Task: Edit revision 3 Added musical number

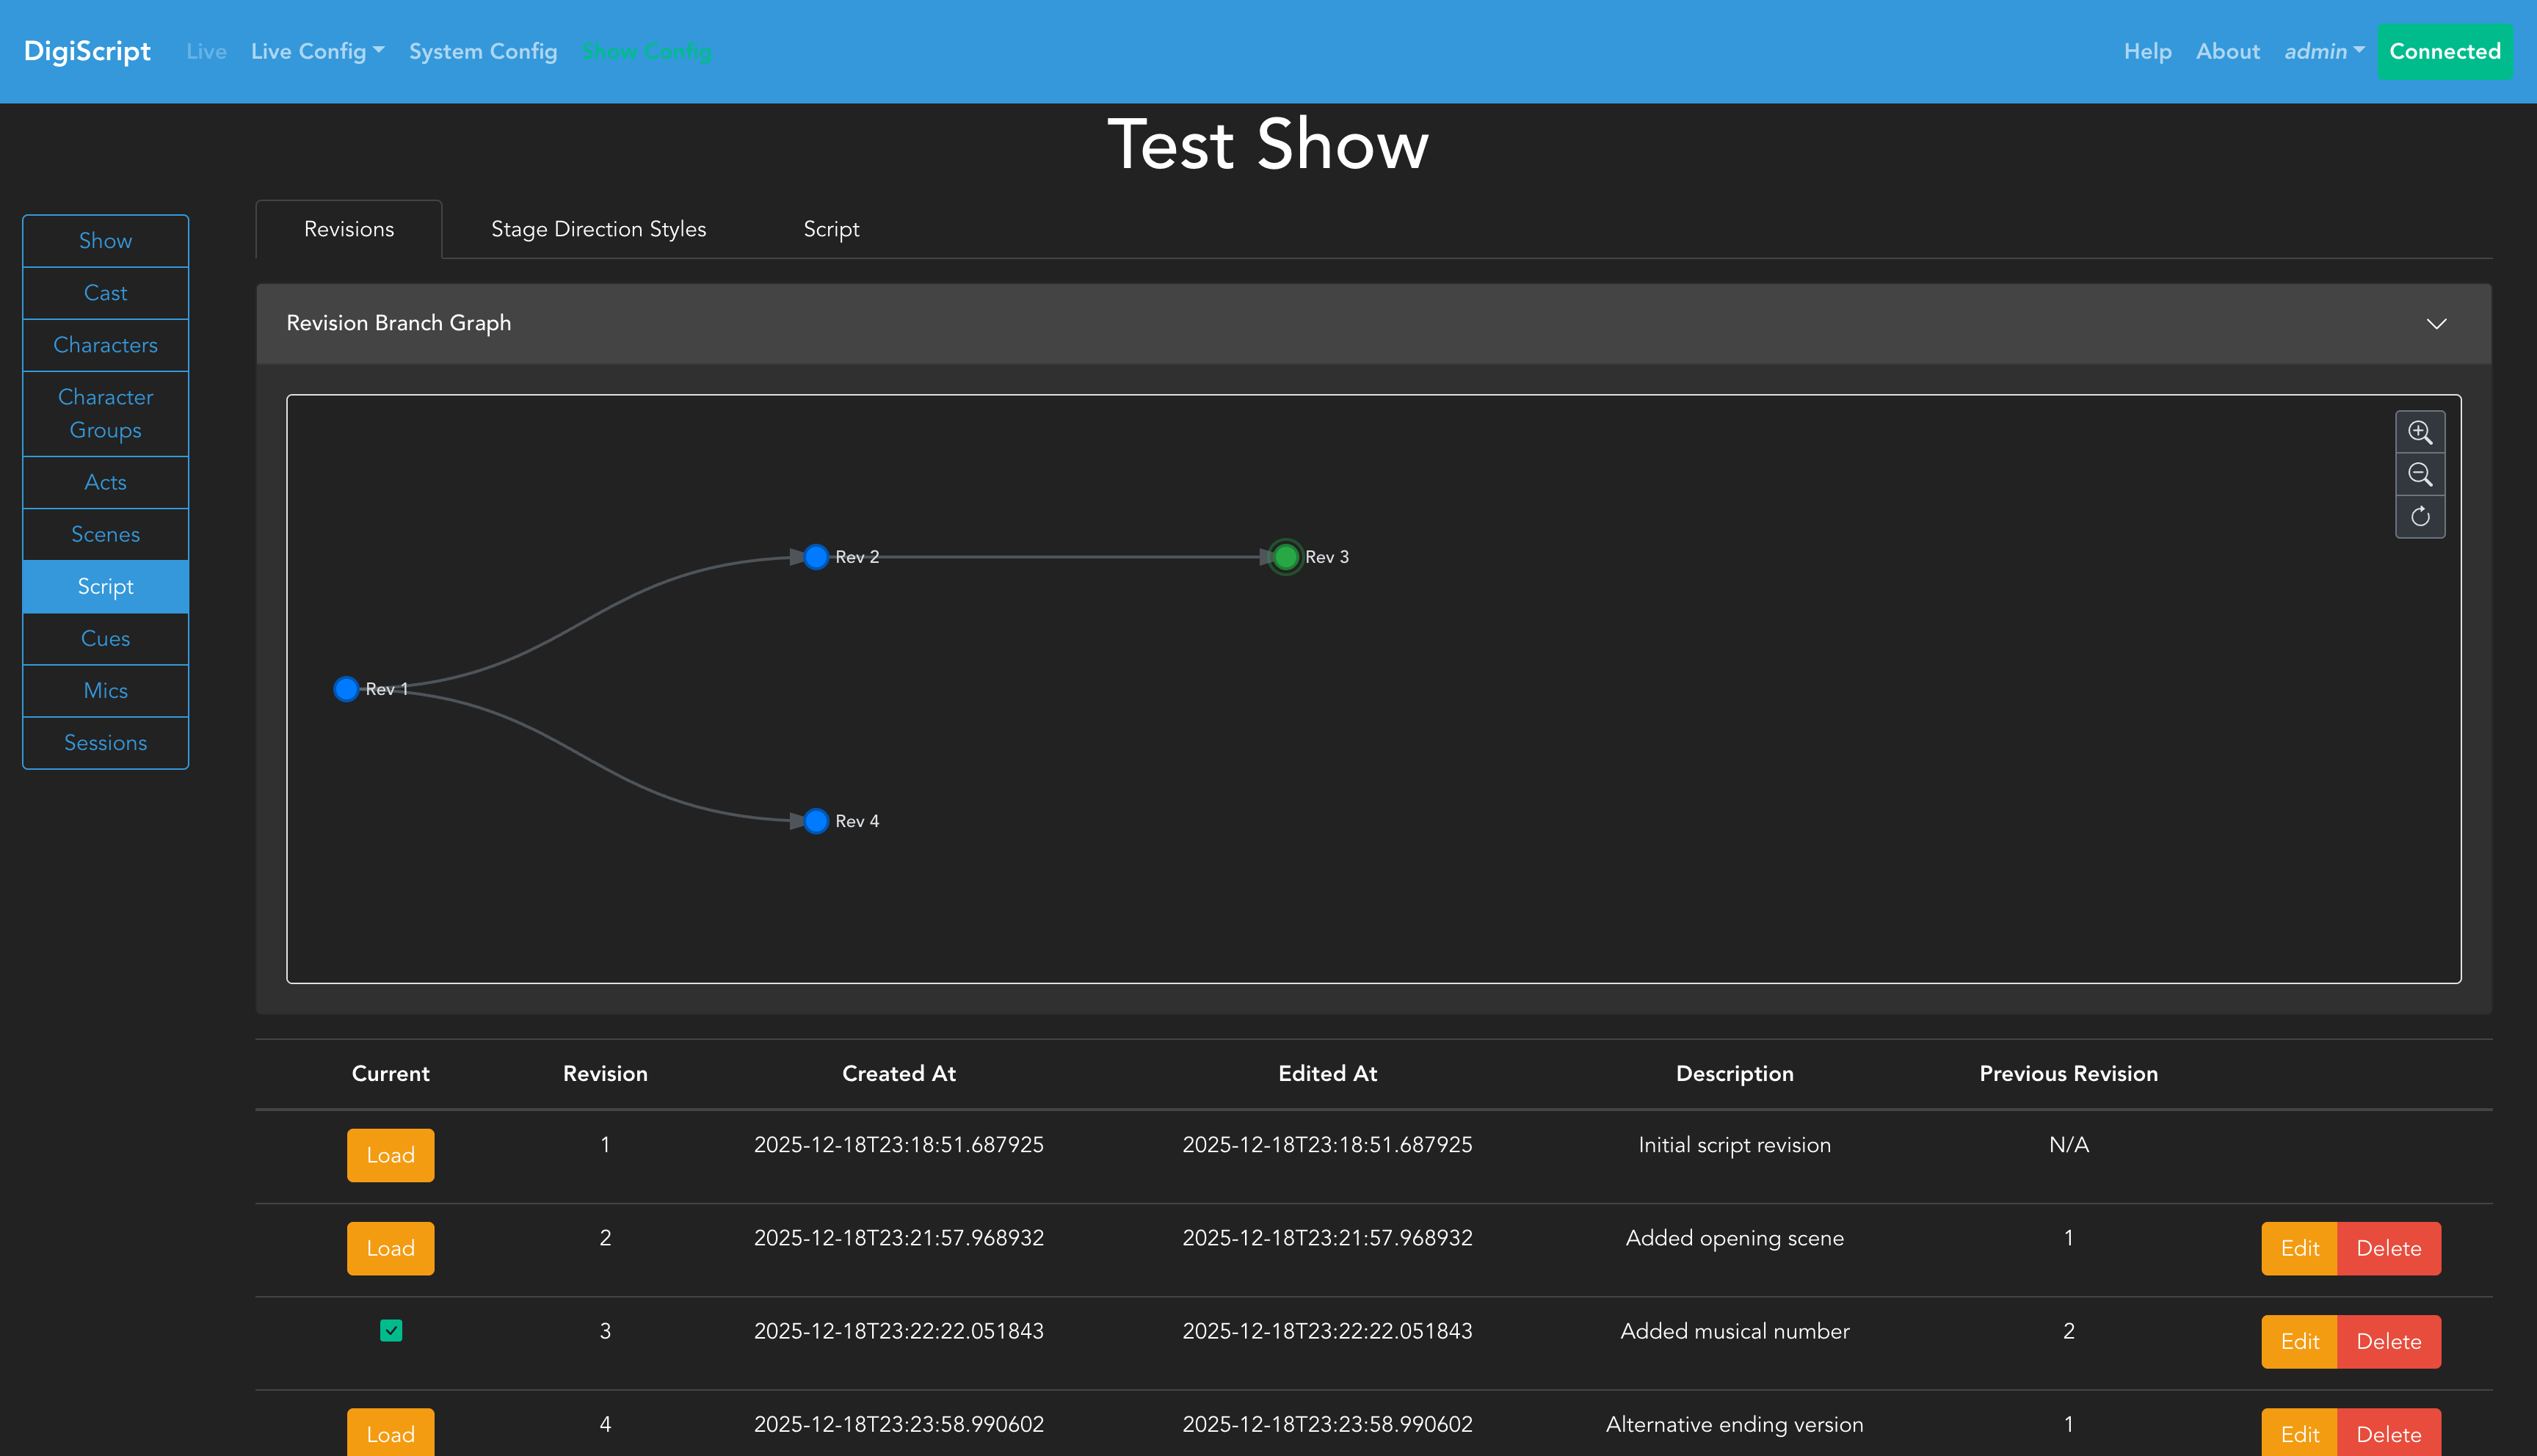Action: tap(2299, 1341)
